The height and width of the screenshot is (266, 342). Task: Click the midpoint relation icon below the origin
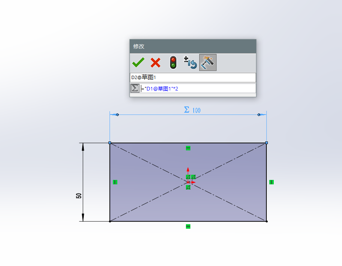(188, 187)
